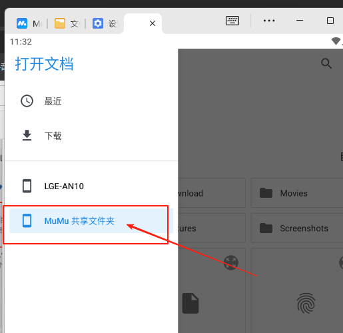Select the 最近 (Recent) entry
The height and width of the screenshot is (333, 343).
coord(91,101)
